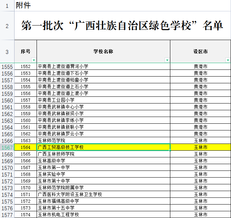Image resolution: width=231 pixels, height=218 pixels.
Task: Click the title cell 第一批次绿色学校名单
Action: click(x=122, y=26)
